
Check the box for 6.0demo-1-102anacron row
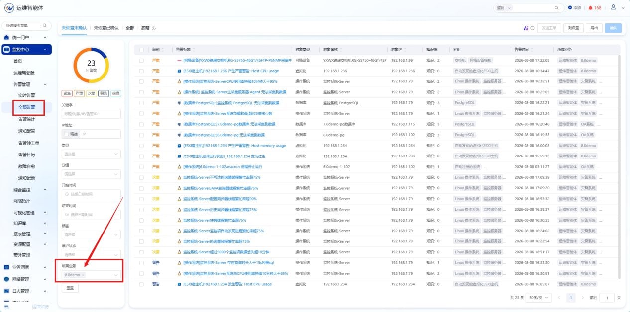click(x=141, y=167)
